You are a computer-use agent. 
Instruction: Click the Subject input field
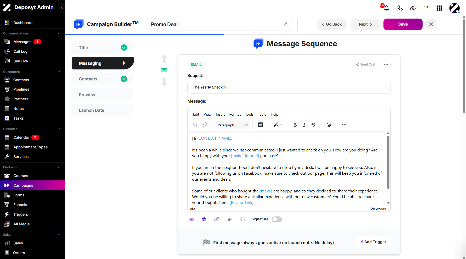point(289,87)
